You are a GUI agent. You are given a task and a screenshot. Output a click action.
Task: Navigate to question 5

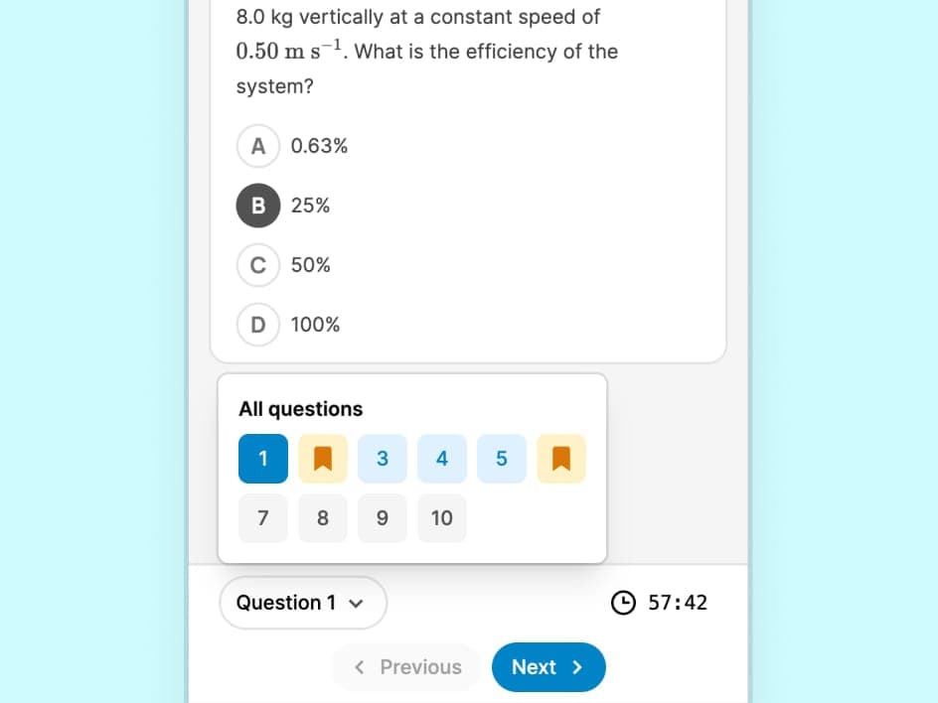[x=502, y=459]
